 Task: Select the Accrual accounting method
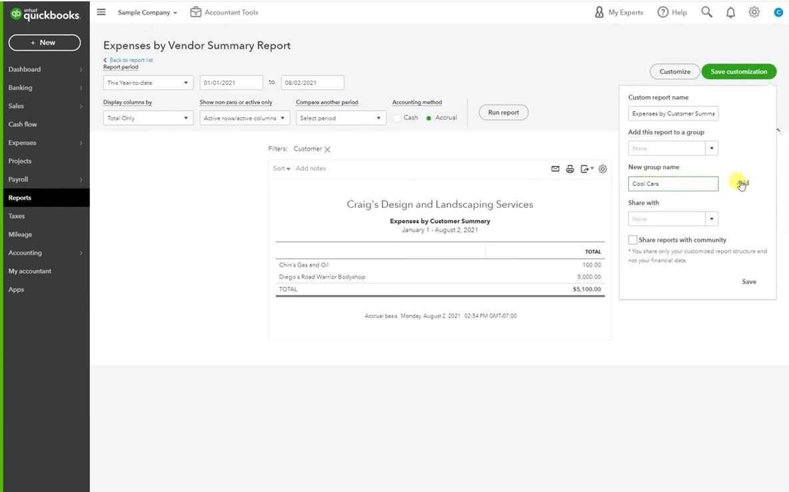tap(428, 118)
